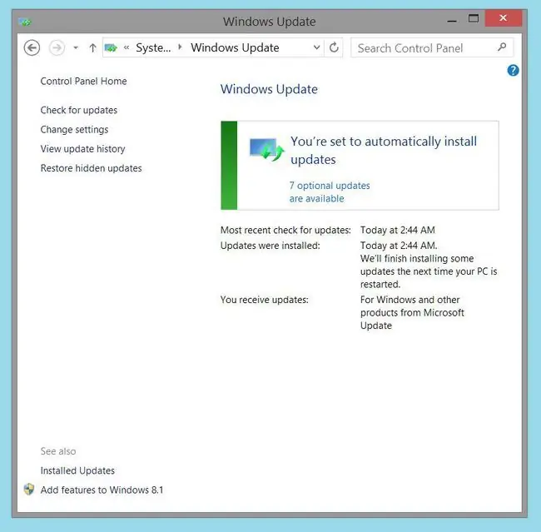This screenshot has width=541, height=532.
Task: Click the Windows Update page heading
Action: [x=269, y=89]
